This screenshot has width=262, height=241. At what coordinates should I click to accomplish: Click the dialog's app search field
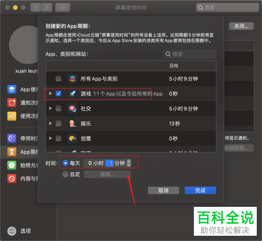click(190, 54)
